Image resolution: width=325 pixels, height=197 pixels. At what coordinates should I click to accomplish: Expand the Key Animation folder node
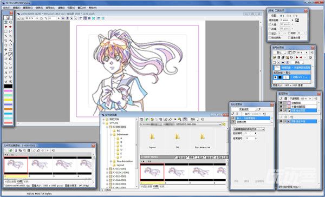111,161
